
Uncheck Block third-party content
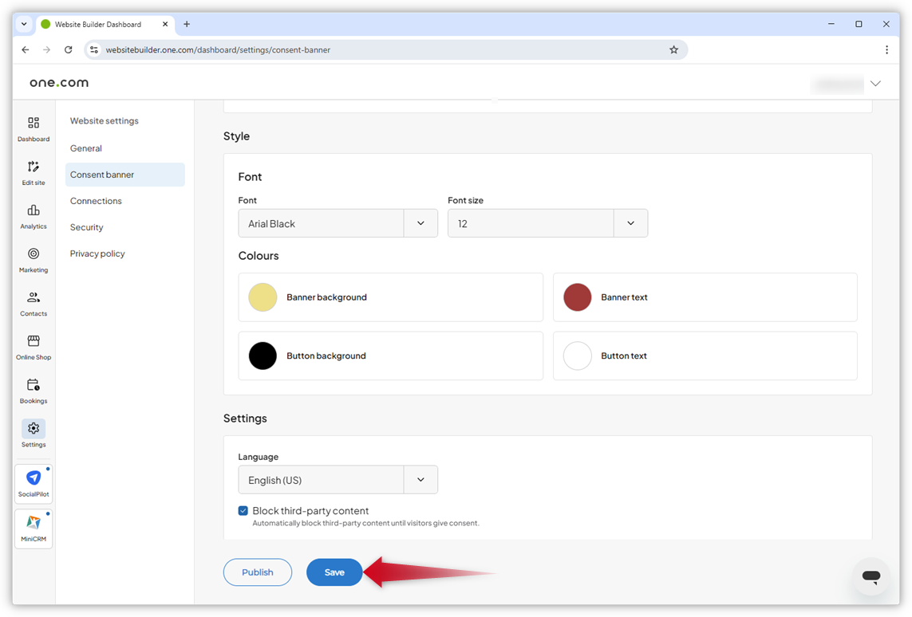243,511
